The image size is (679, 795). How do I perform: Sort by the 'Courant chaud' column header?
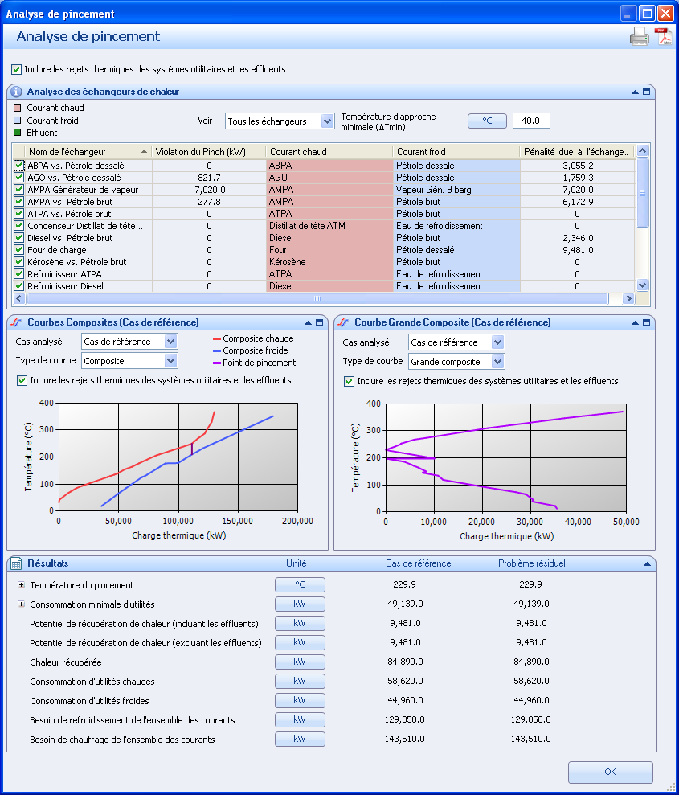click(x=329, y=152)
